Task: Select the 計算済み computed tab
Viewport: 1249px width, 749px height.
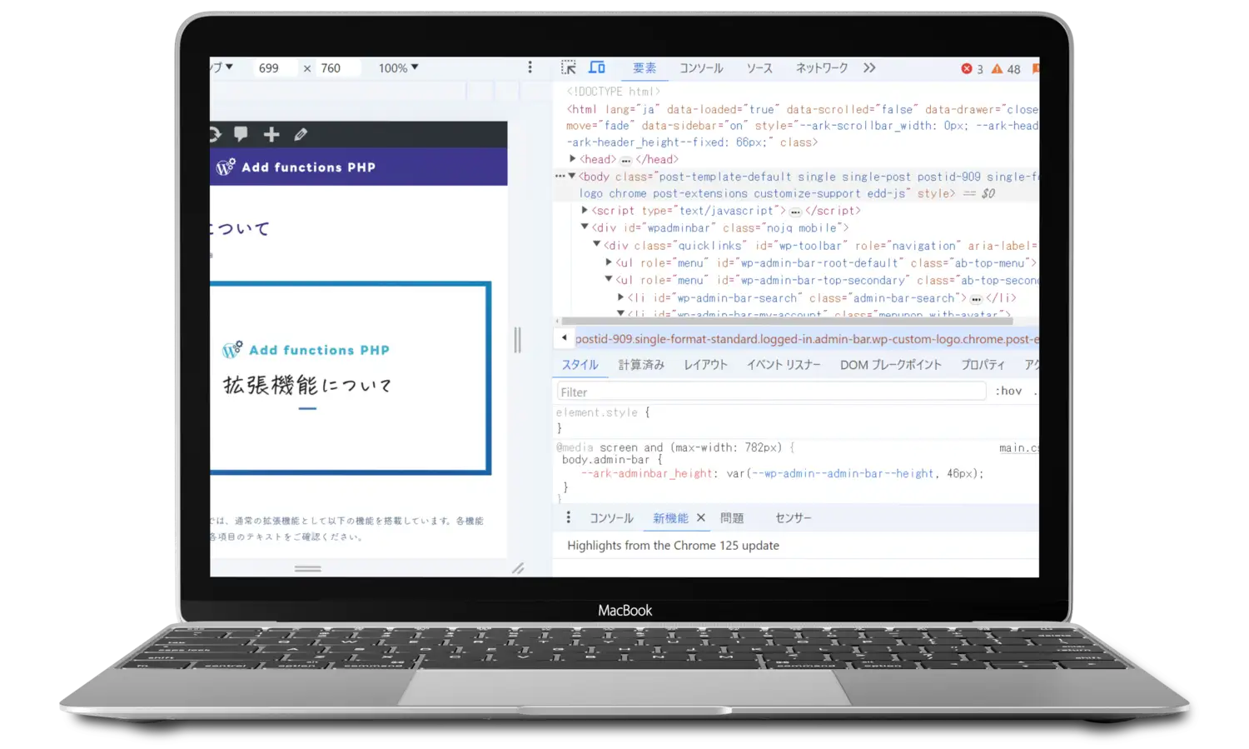Action: click(x=641, y=365)
